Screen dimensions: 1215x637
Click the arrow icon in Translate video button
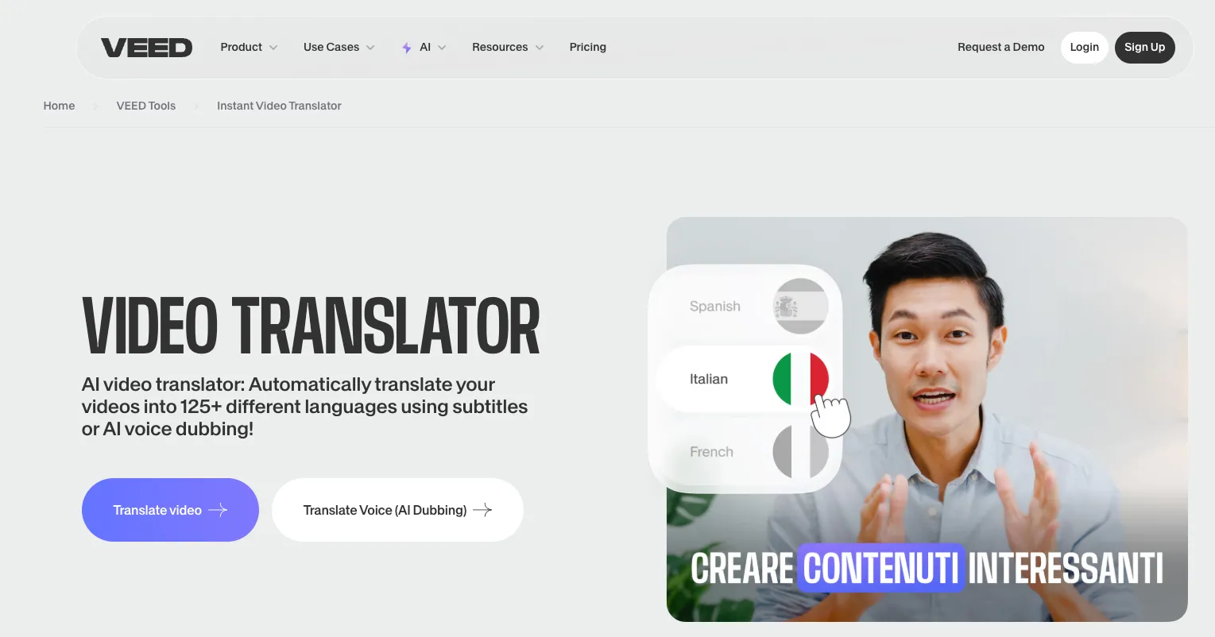(218, 510)
